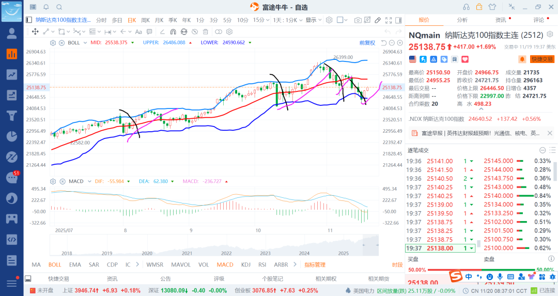Show more sub indicators after ARBR

coord(295,264)
